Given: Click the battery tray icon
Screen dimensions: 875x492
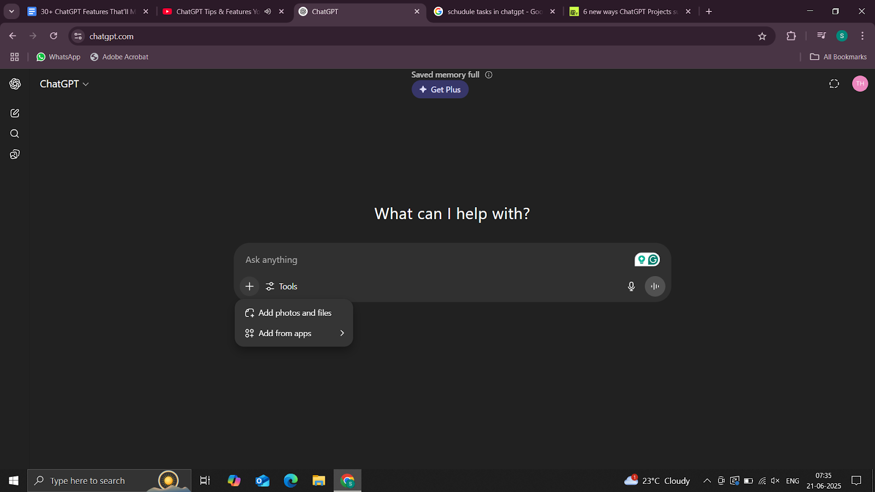Looking at the screenshot, I should [x=748, y=481].
